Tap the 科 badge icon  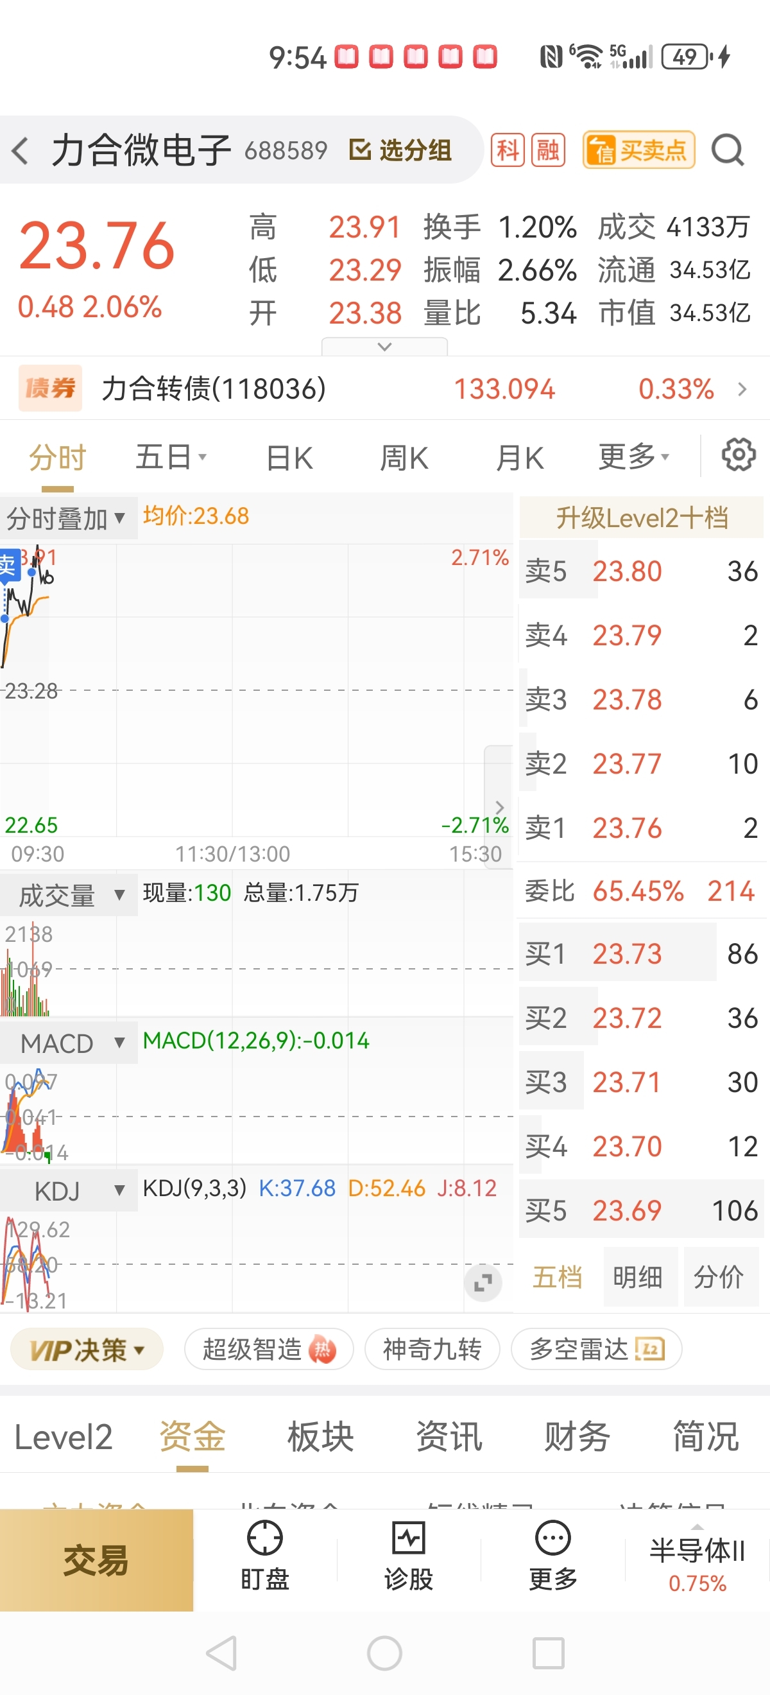[507, 151]
